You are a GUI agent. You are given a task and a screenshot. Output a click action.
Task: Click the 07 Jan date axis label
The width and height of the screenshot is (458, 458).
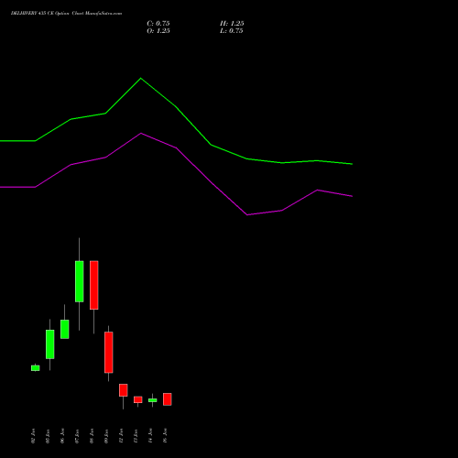77,436
